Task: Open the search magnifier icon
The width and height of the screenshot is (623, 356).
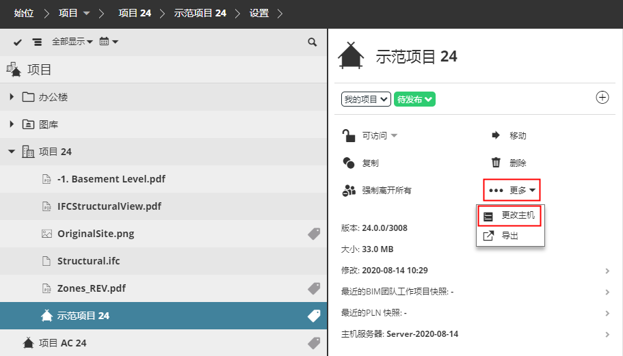Action: (313, 42)
